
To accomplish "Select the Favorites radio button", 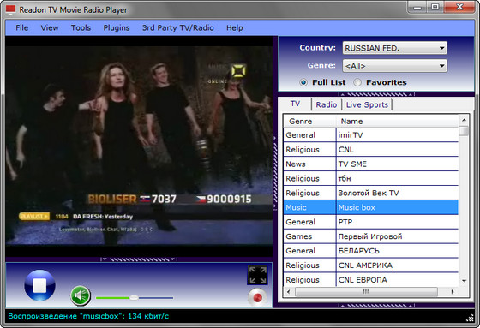I will [357, 82].
